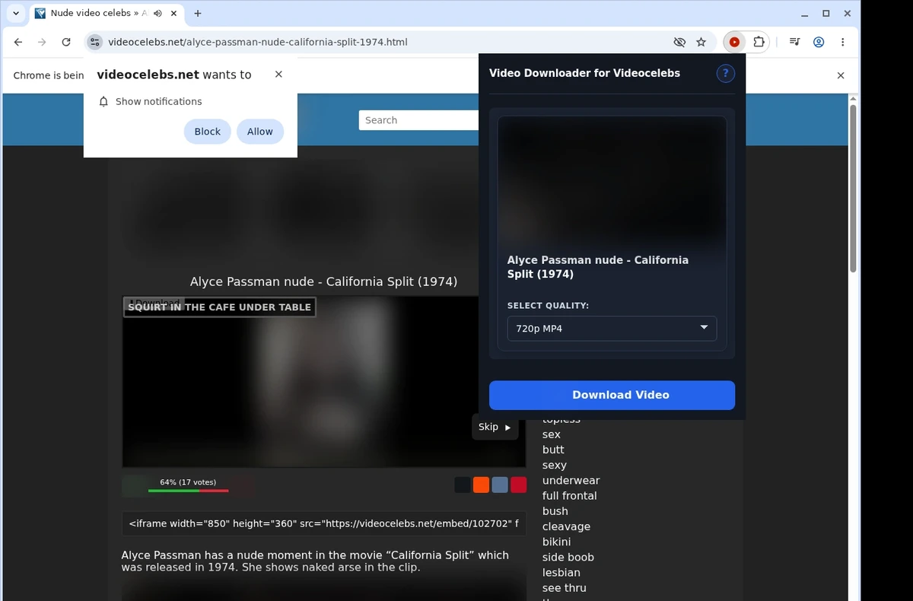Image resolution: width=913 pixels, height=601 pixels.
Task: Click the orange share swatch
Action: coord(481,485)
